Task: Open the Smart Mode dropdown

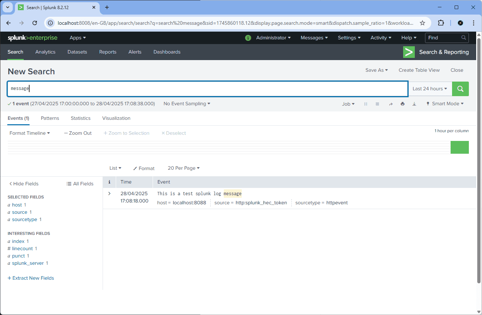Action: tap(445, 104)
